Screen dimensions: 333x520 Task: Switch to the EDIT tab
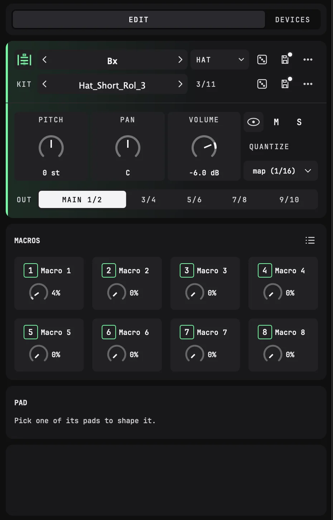(139, 19)
